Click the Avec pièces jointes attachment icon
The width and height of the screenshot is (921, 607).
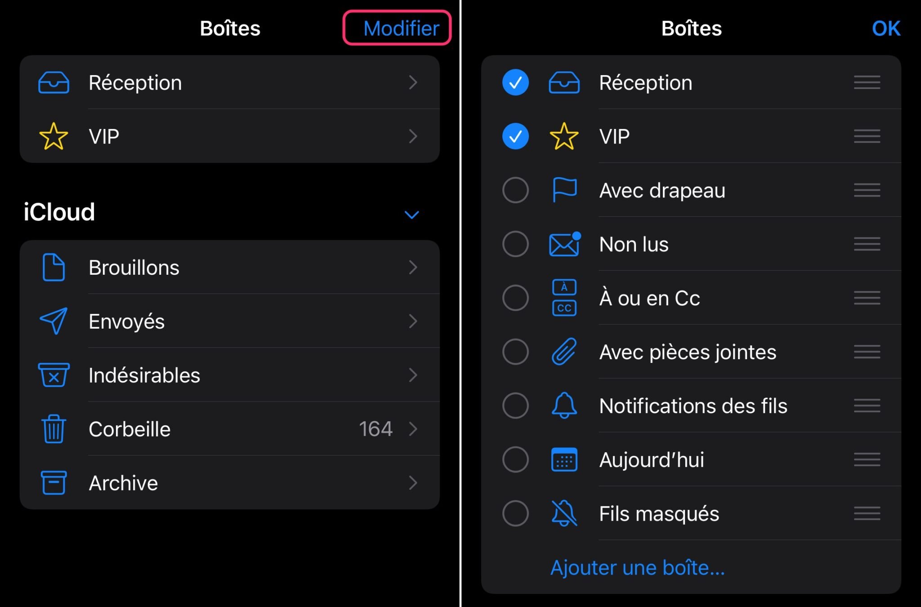pos(563,351)
